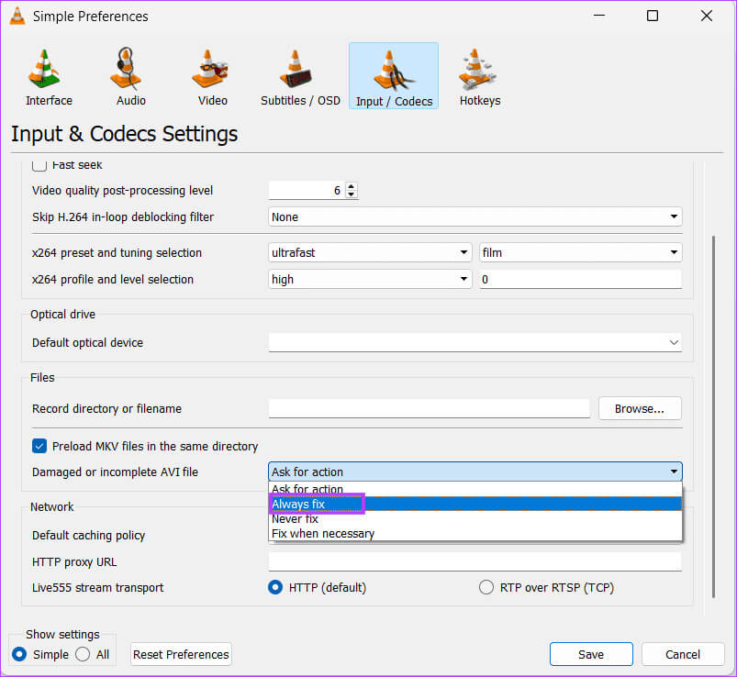Click the x264 level value field
Screen dimensions: 737x677
[x=580, y=279]
